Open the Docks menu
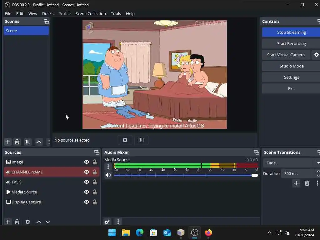Viewport: 320px width, 240px height. (x=48, y=13)
